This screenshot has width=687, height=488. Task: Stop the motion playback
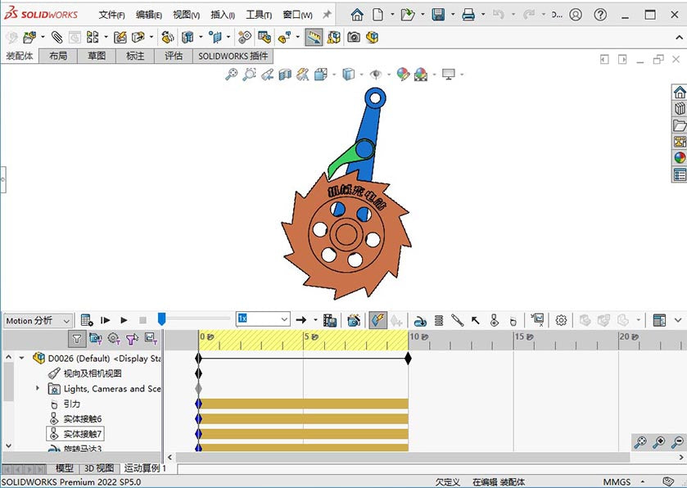coord(142,320)
